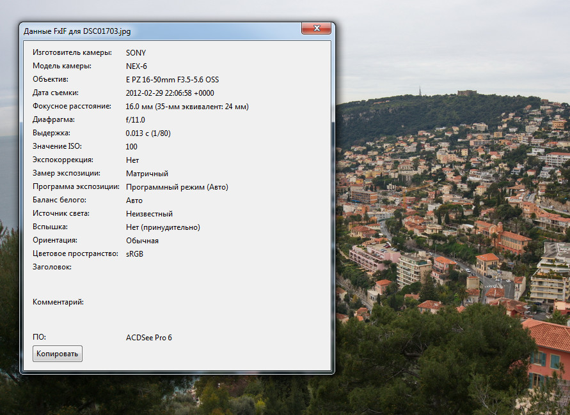570x415 pixels.
Task: Click the aperture value f/11.0
Action: [x=136, y=119]
